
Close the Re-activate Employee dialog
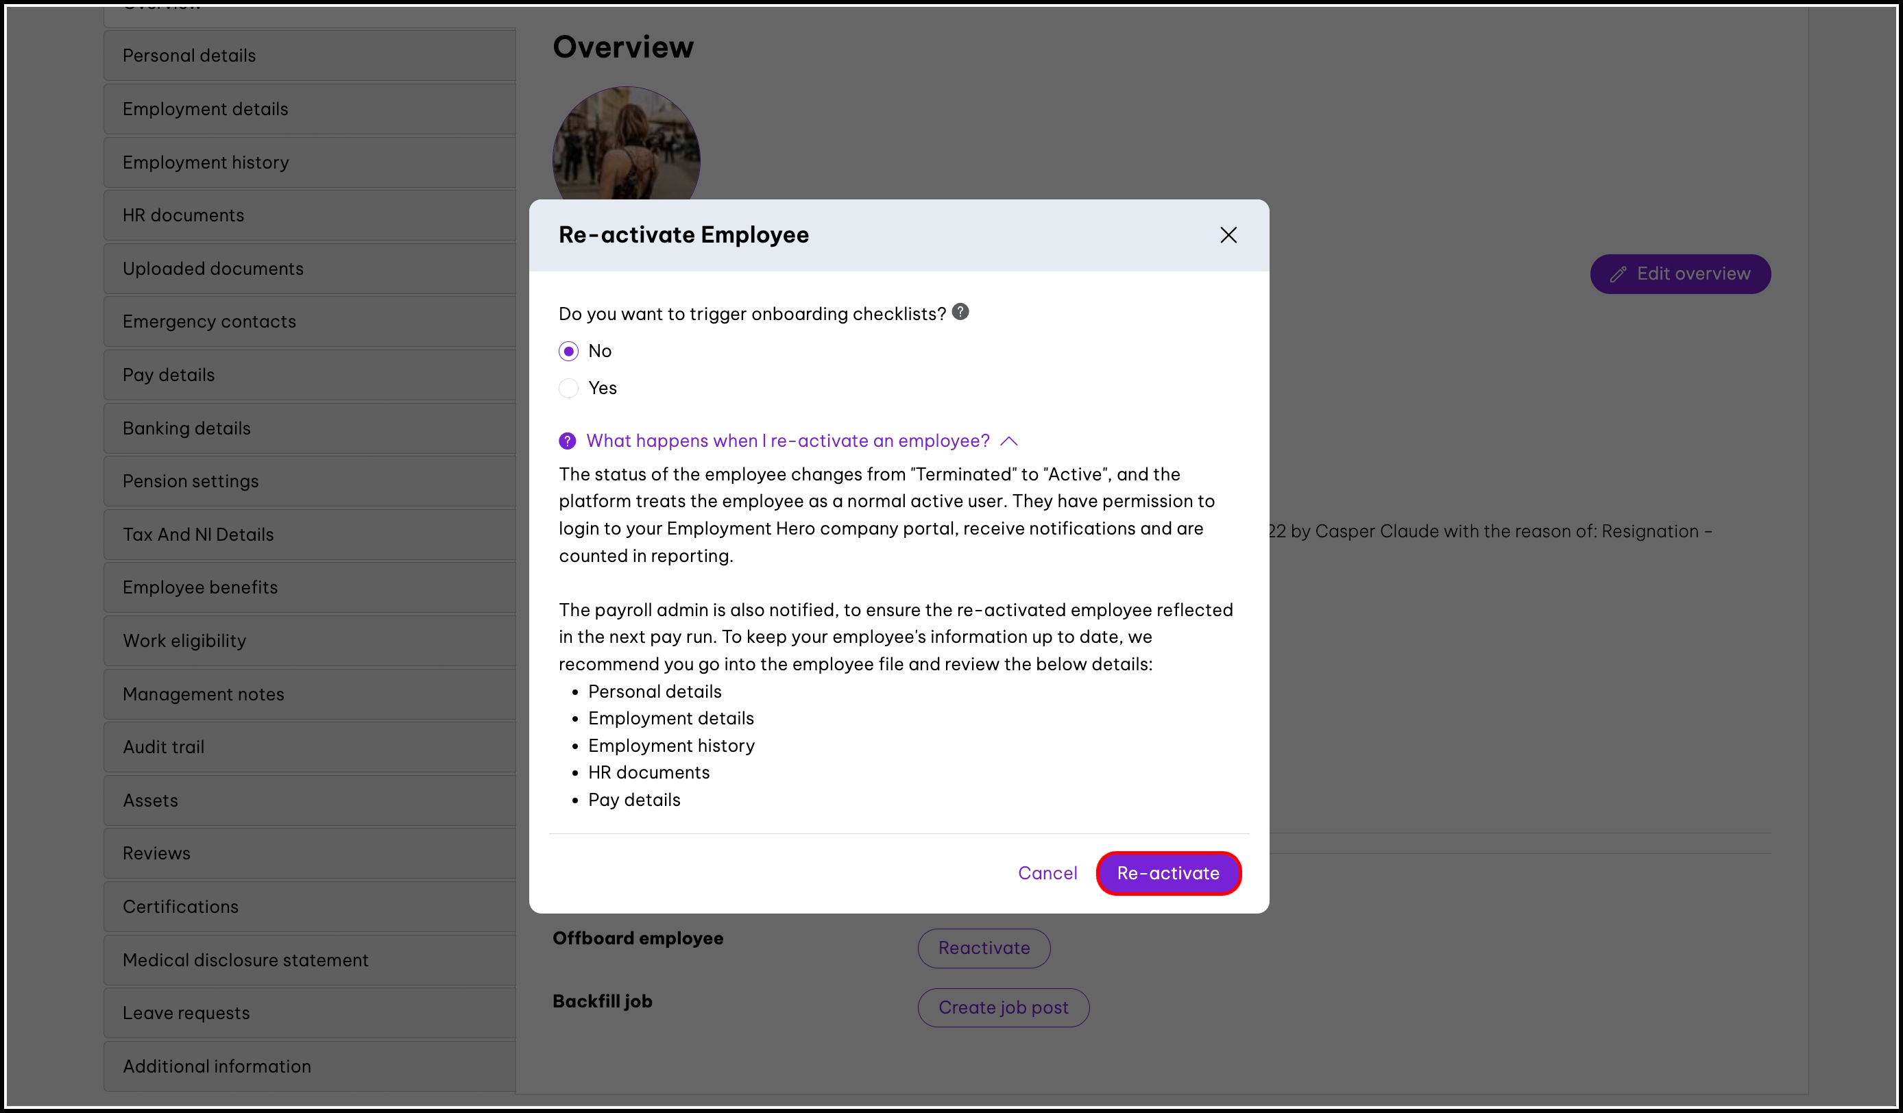click(1228, 235)
